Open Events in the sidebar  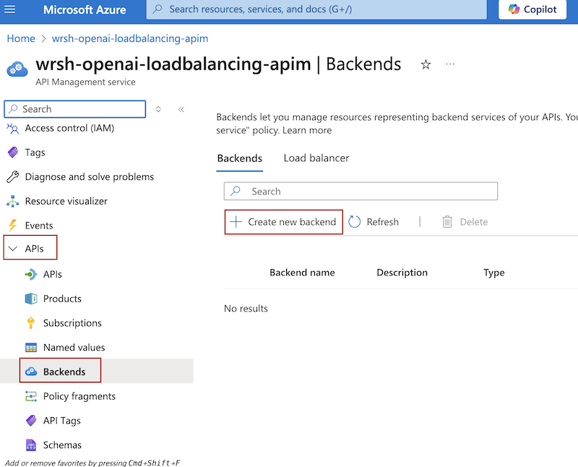(39, 226)
